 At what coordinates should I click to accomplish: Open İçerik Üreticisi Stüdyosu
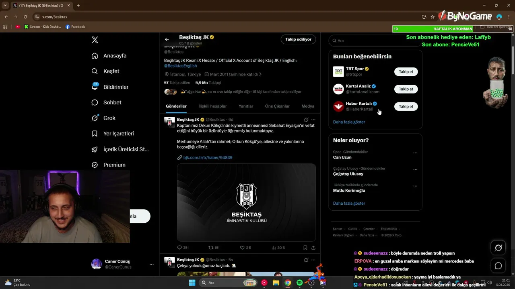(120, 149)
